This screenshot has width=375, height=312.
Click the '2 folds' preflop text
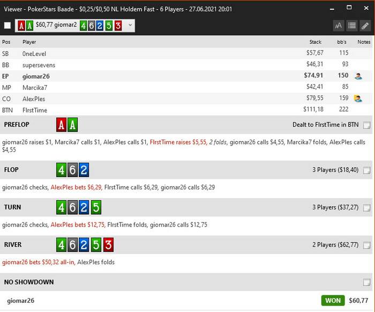[x=217, y=142]
